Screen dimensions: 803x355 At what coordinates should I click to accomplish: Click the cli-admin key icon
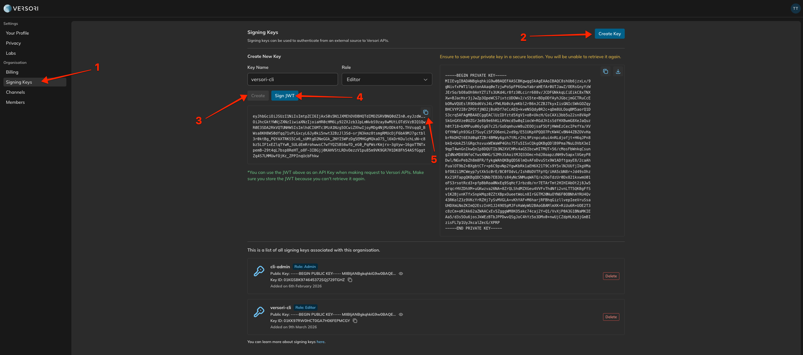(x=259, y=271)
